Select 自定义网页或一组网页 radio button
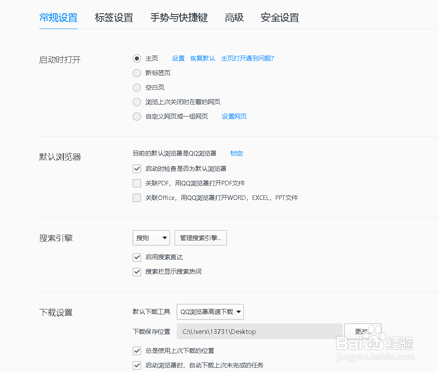438x372 pixels. coord(137,117)
